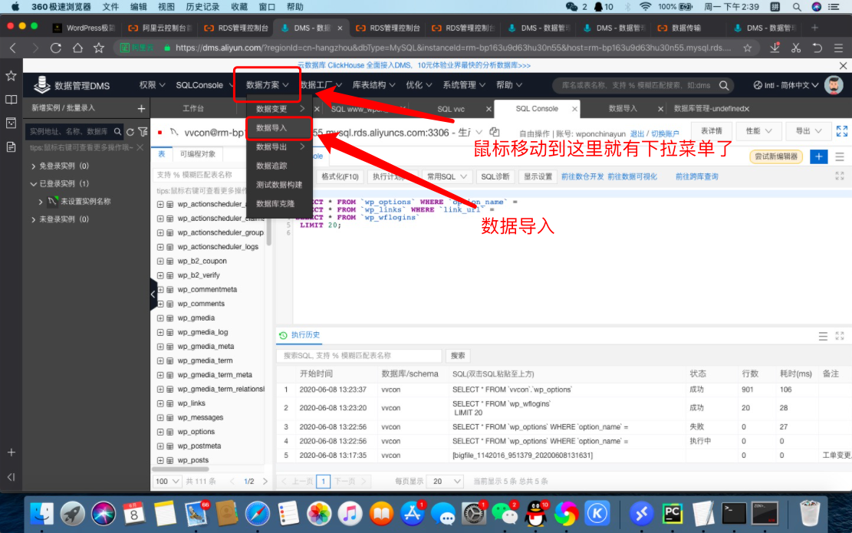Expand the wp_comments table node

point(160,304)
